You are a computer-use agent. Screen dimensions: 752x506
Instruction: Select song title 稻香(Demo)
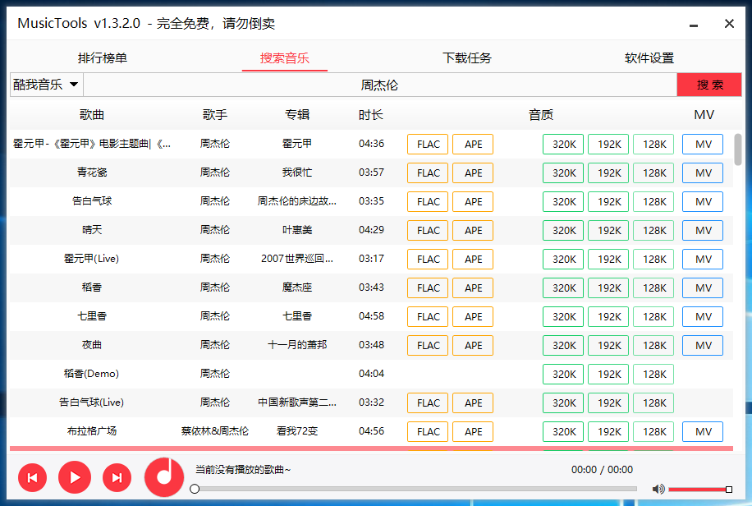[92, 374]
